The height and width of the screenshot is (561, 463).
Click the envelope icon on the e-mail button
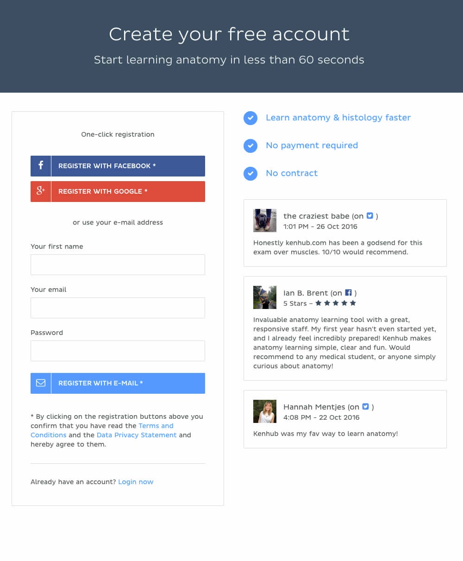(x=41, y=383)
